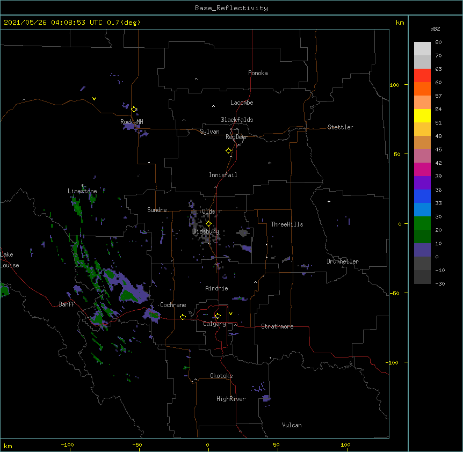This screenshot has width=463, height=452.
Task: Click the -50 tick on right axis
Action: [x=394, y=293]
